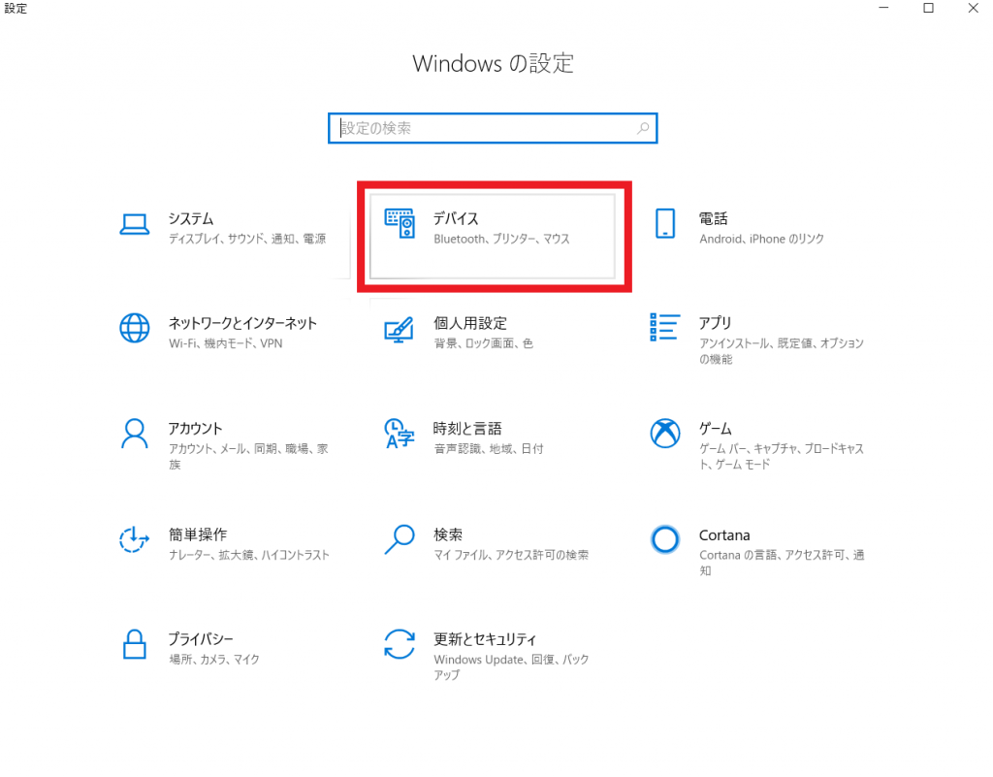Select the 検索 category title
The height and width of the screenshot is (777, 993).
(x=448, y=534)
